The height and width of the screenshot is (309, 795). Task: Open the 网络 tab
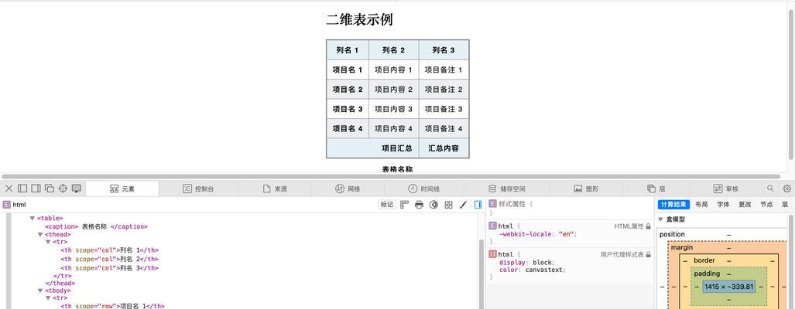point(348,188)
